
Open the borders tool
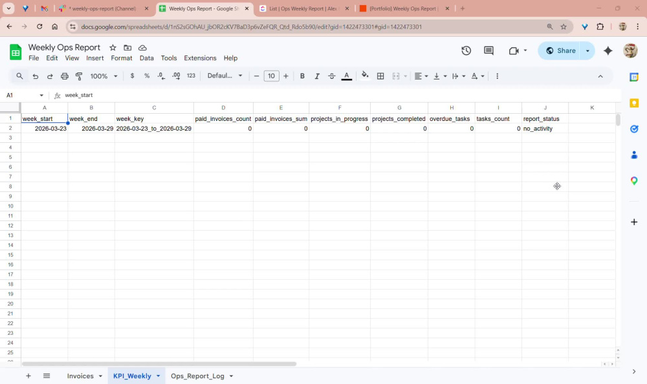tap(380, 76)
